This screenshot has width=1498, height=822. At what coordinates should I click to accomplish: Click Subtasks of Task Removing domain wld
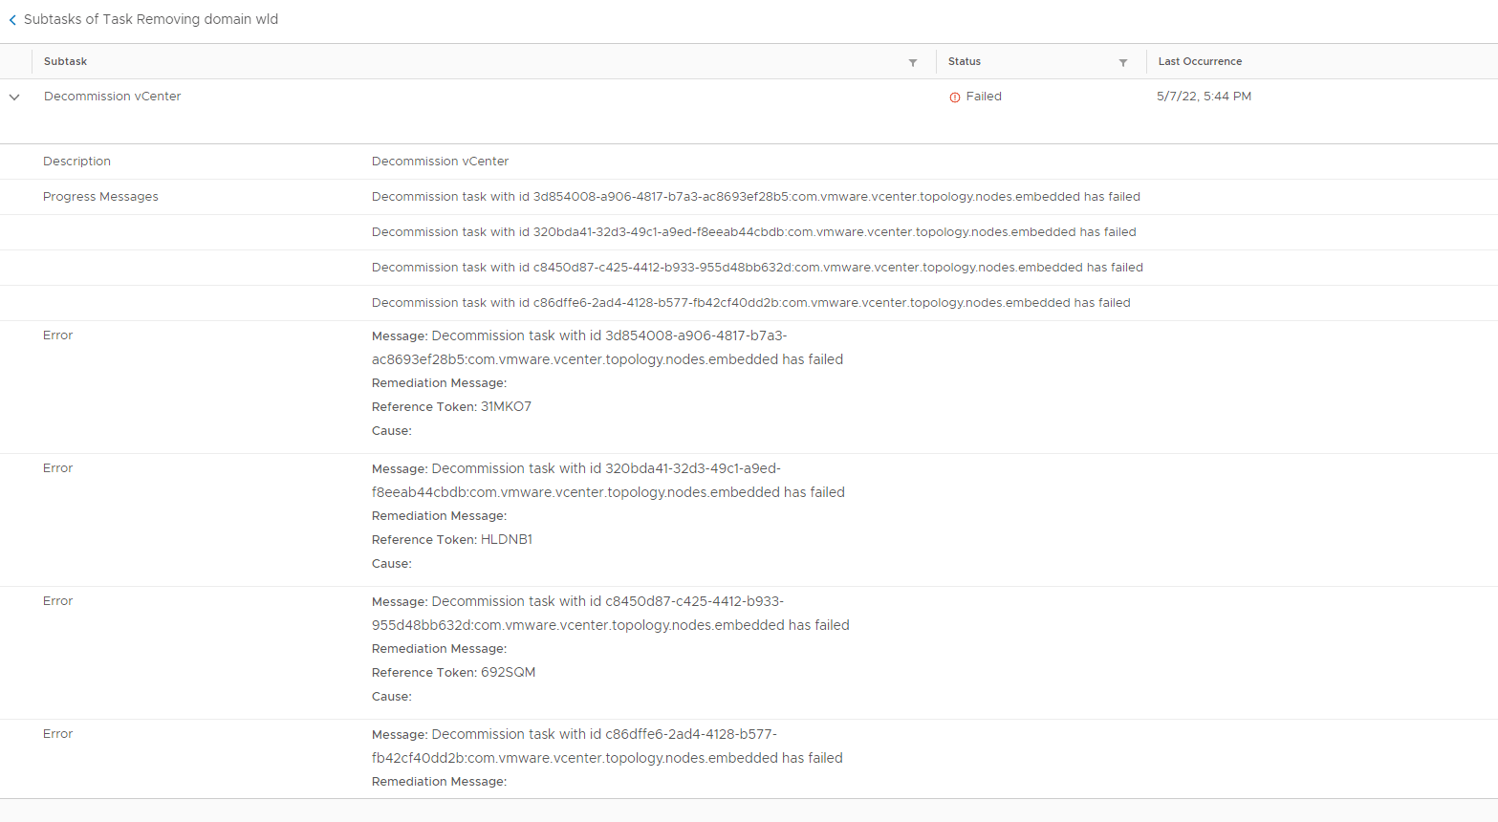(151, 19)
